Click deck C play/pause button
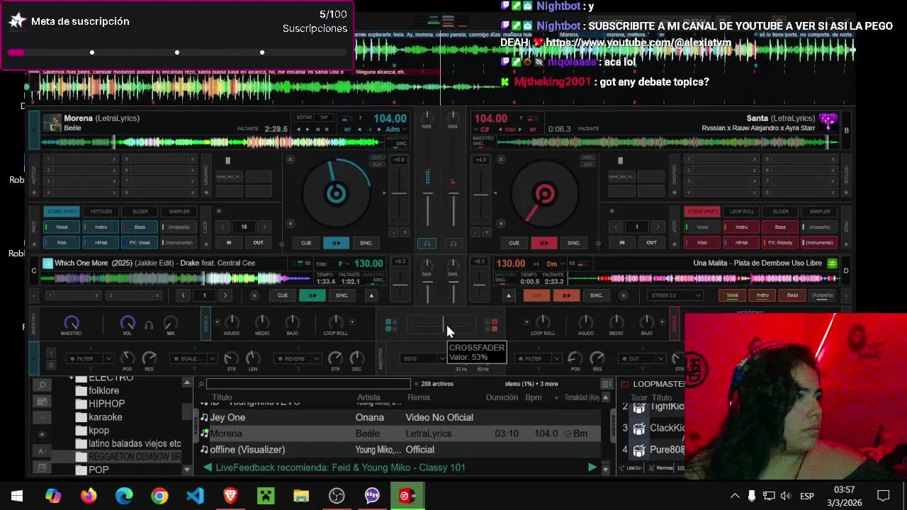 click(312, 295)
